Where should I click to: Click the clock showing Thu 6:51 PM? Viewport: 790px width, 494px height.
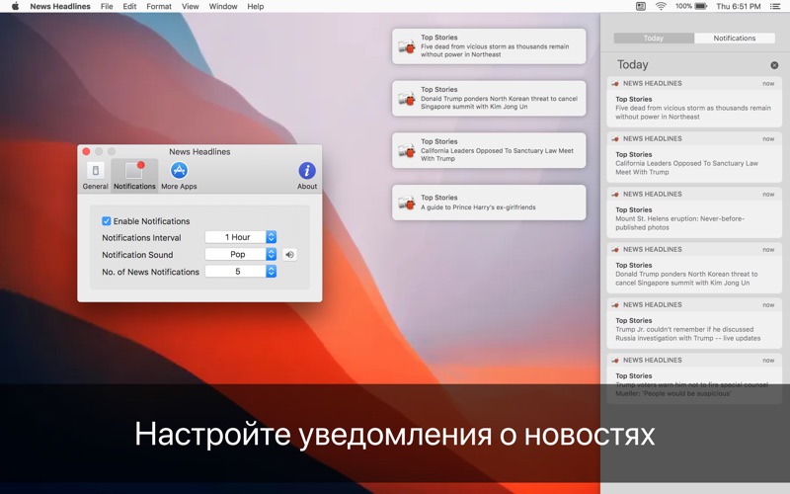point(739,7)
